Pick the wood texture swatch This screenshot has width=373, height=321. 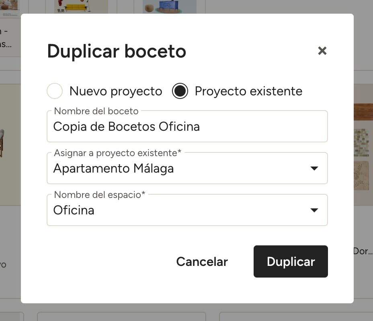coord(363,112)
